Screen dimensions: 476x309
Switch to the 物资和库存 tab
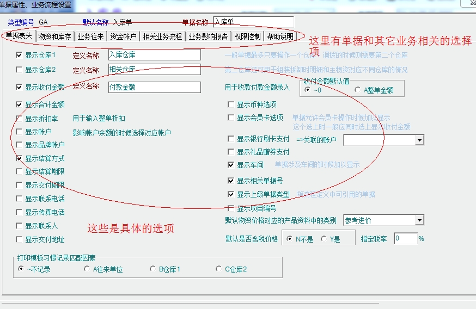54,36
